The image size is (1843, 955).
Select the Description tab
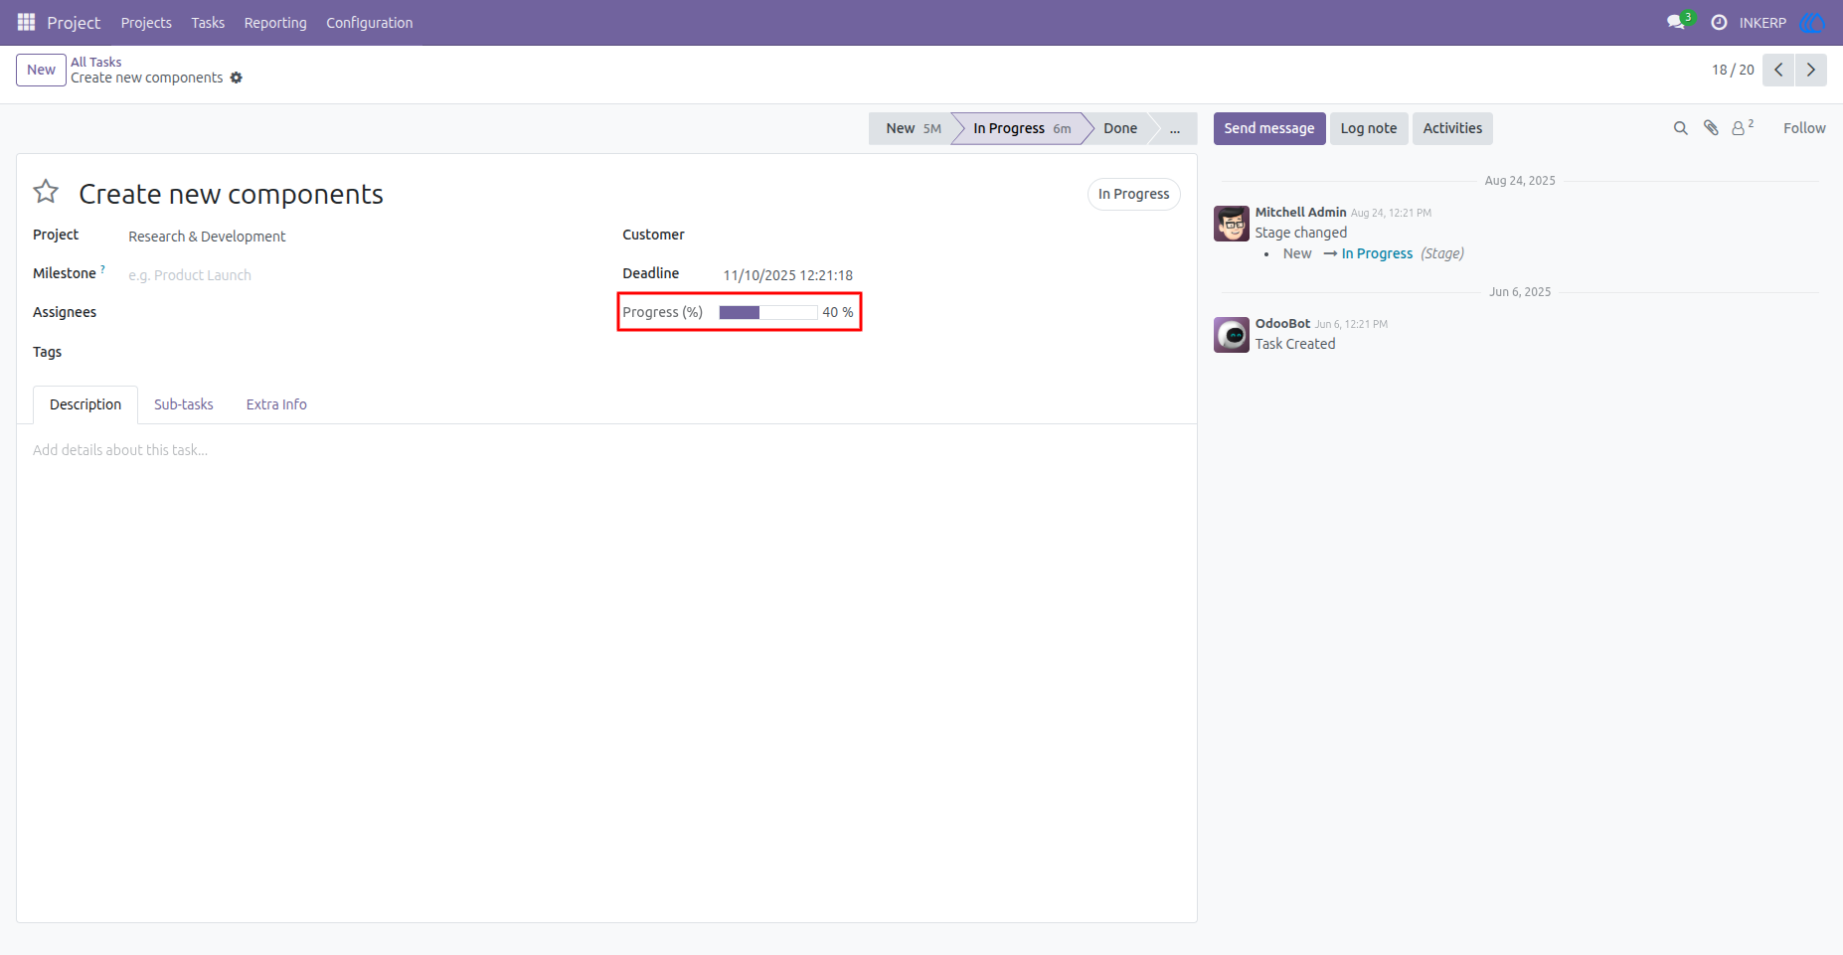85,404
